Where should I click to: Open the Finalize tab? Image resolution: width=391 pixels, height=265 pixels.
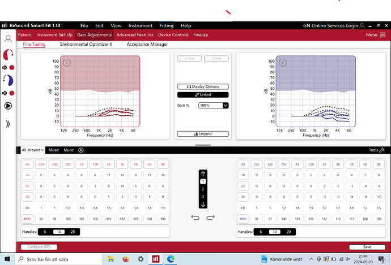(x=201, y=35)
